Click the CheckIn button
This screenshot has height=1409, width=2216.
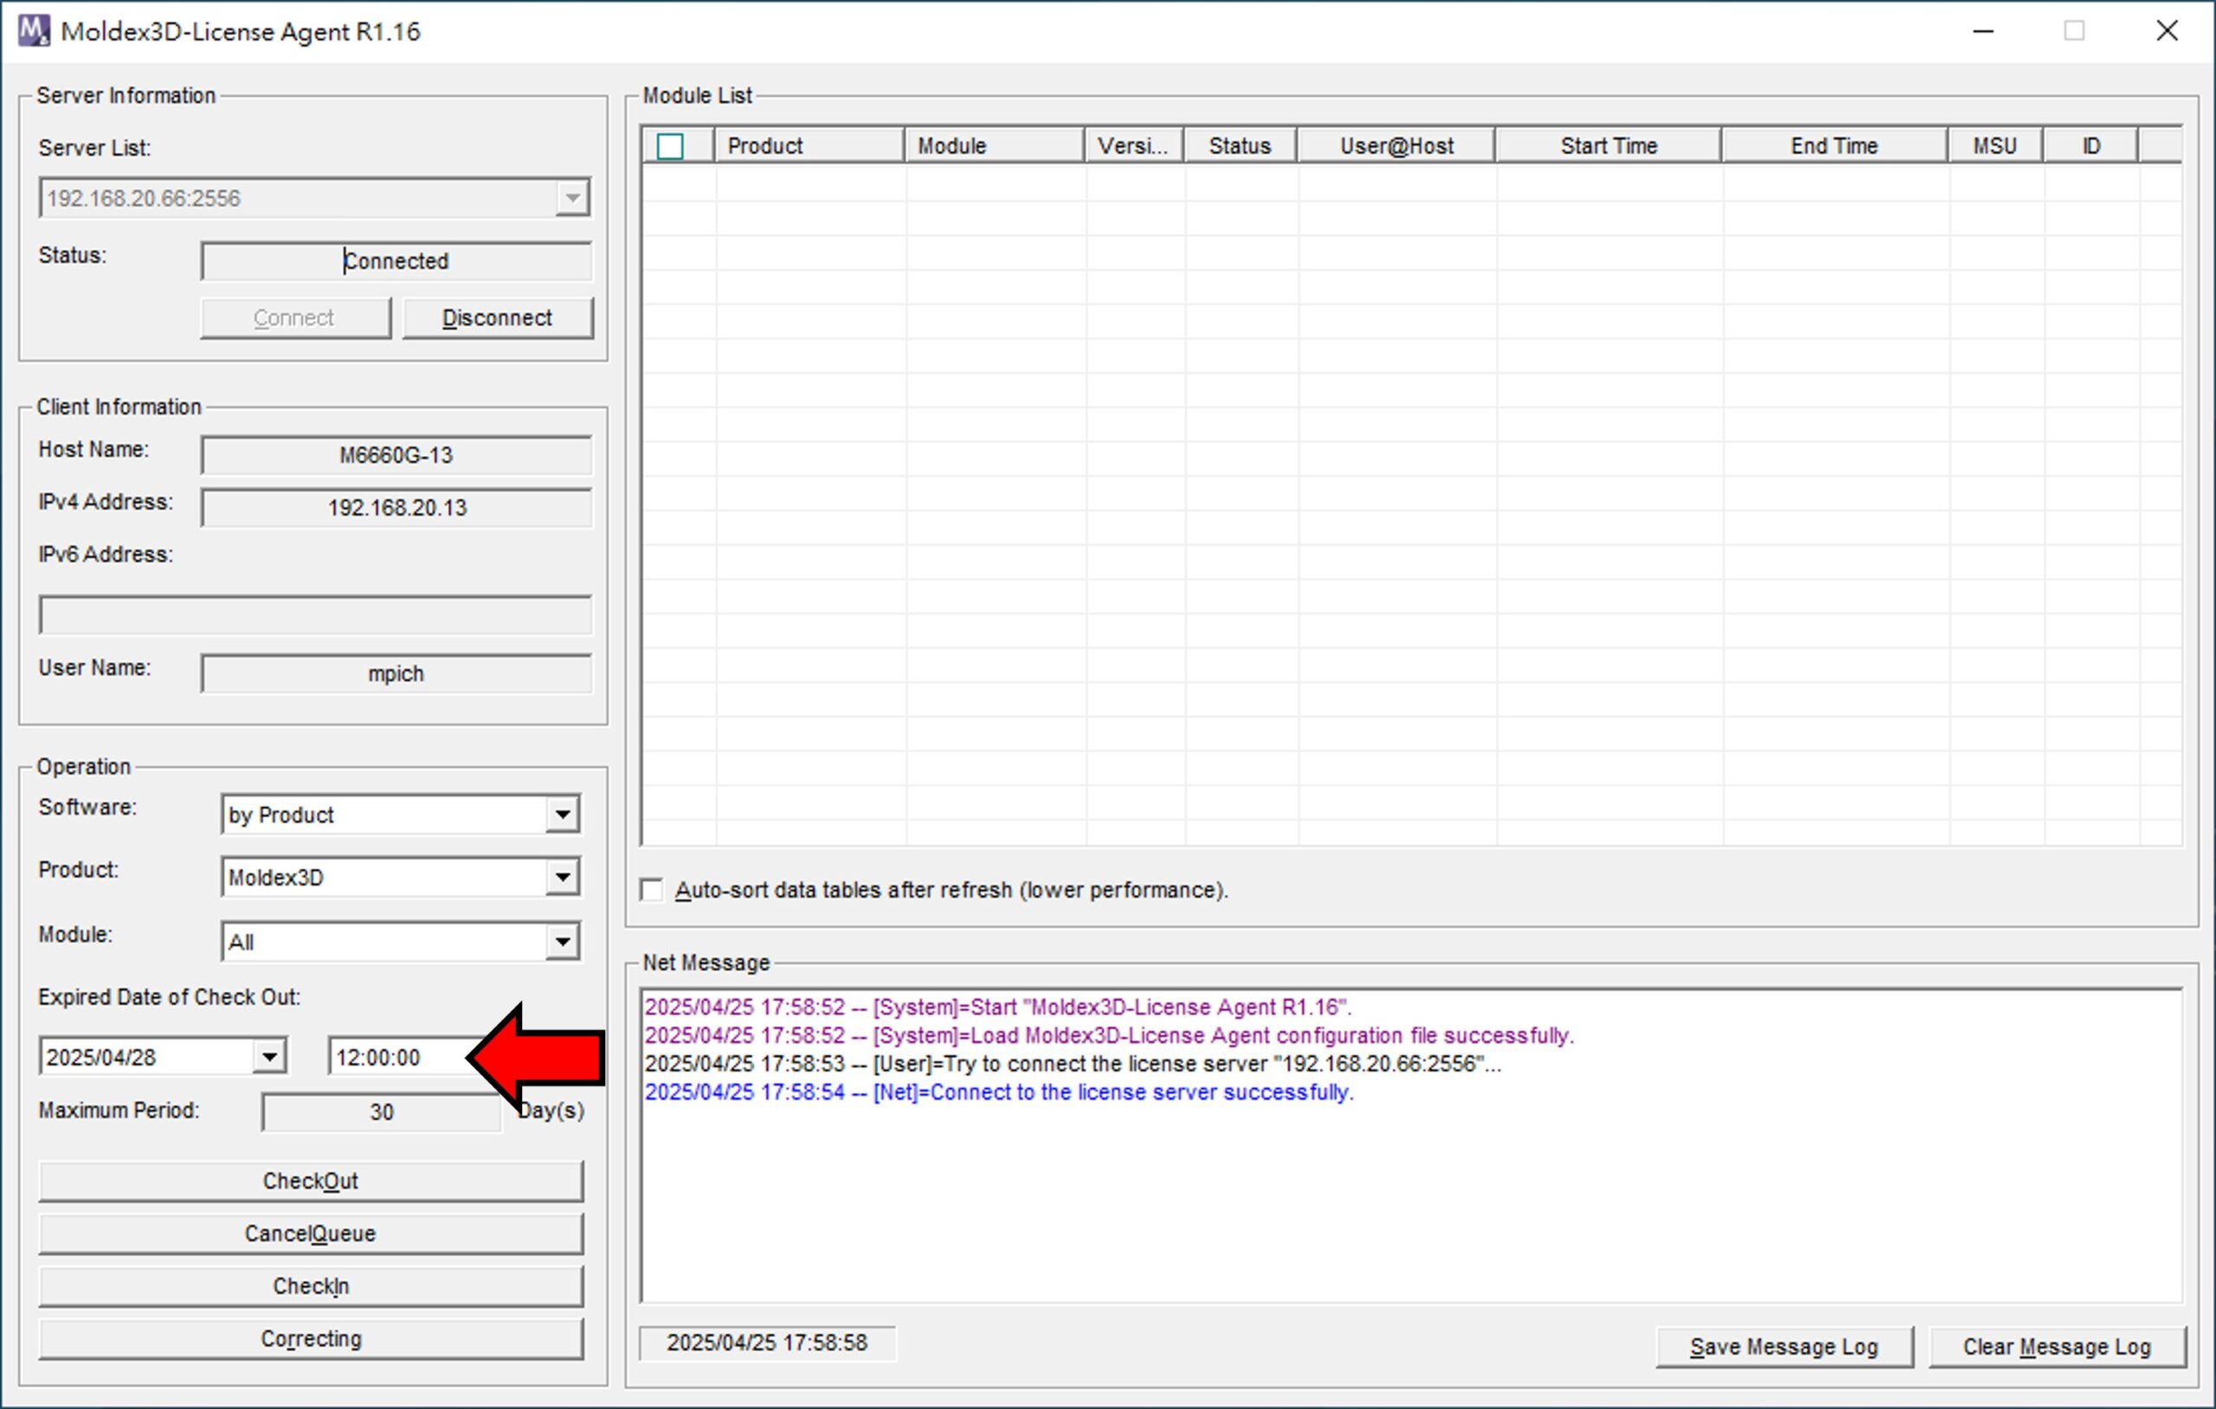click(x=311, y=1286)
